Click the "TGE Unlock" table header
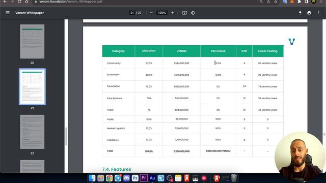Screen dimensions: 326x183 point(218,51)
